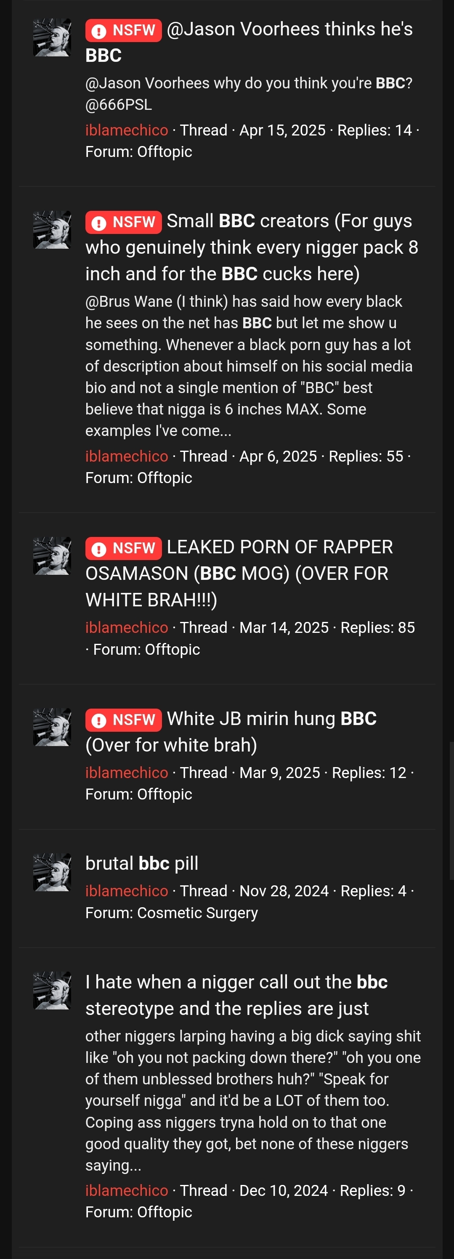454x1259 pixels.
Task: Visit iblamechico profile on the Mar 14 thread
Action: tap(127, 627)
